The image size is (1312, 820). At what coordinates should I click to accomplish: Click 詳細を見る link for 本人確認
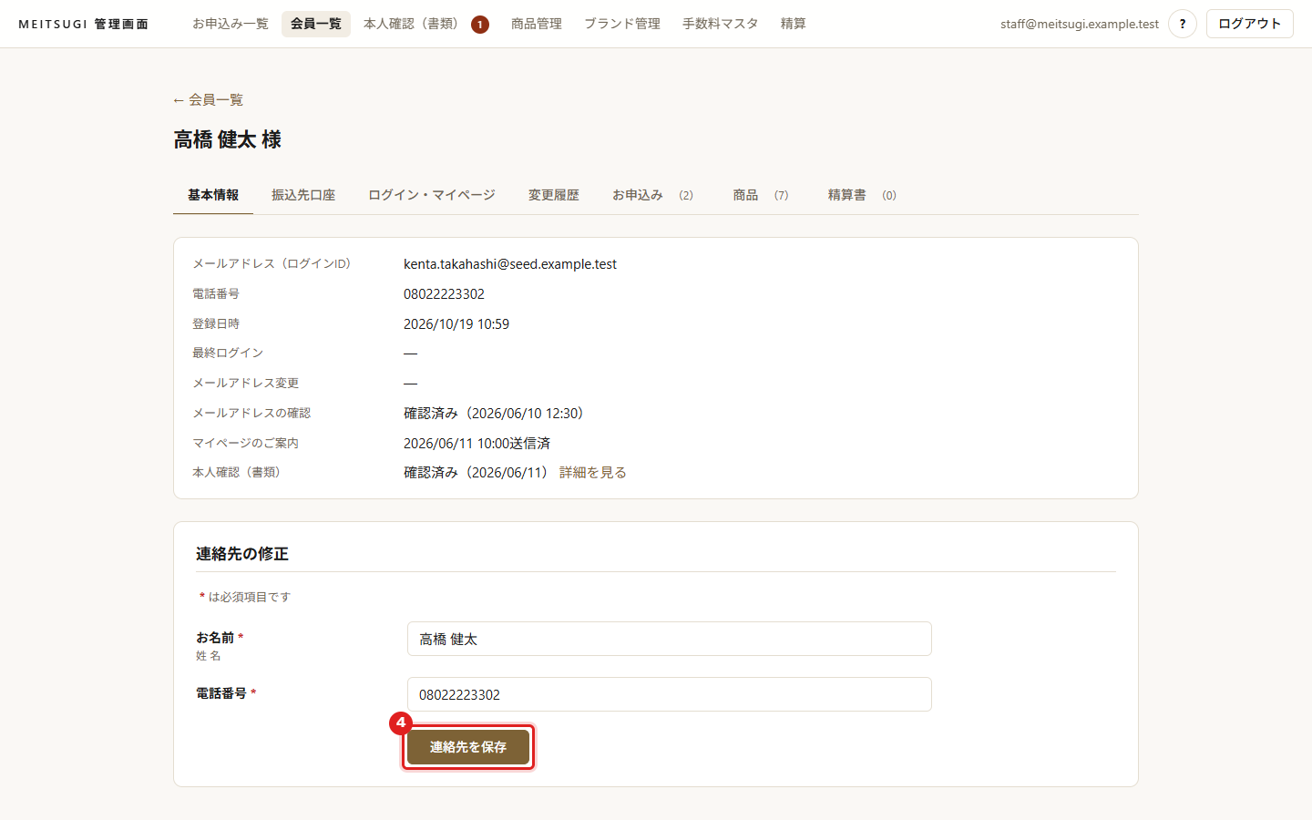(593, 473)
